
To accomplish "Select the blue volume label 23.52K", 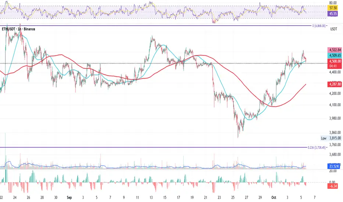I will tap(334, 166).
